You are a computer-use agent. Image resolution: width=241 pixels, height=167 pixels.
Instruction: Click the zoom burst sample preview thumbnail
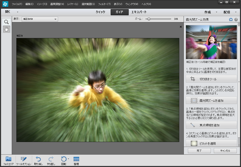coord(211,42)
